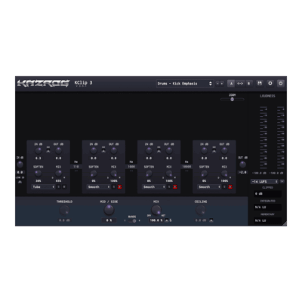The width and height of the screenshot is (302, 302).
Task: Click the A to B copy arrows button
Action: [x=240, y=83]
